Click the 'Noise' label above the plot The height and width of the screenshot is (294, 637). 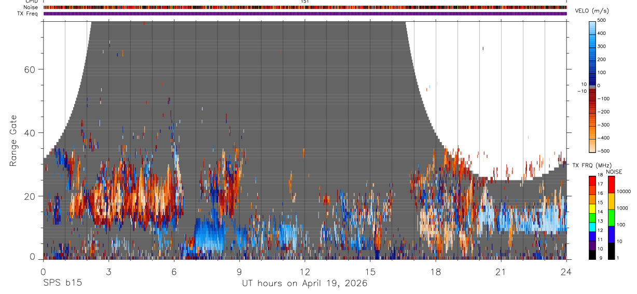point(31,7)
